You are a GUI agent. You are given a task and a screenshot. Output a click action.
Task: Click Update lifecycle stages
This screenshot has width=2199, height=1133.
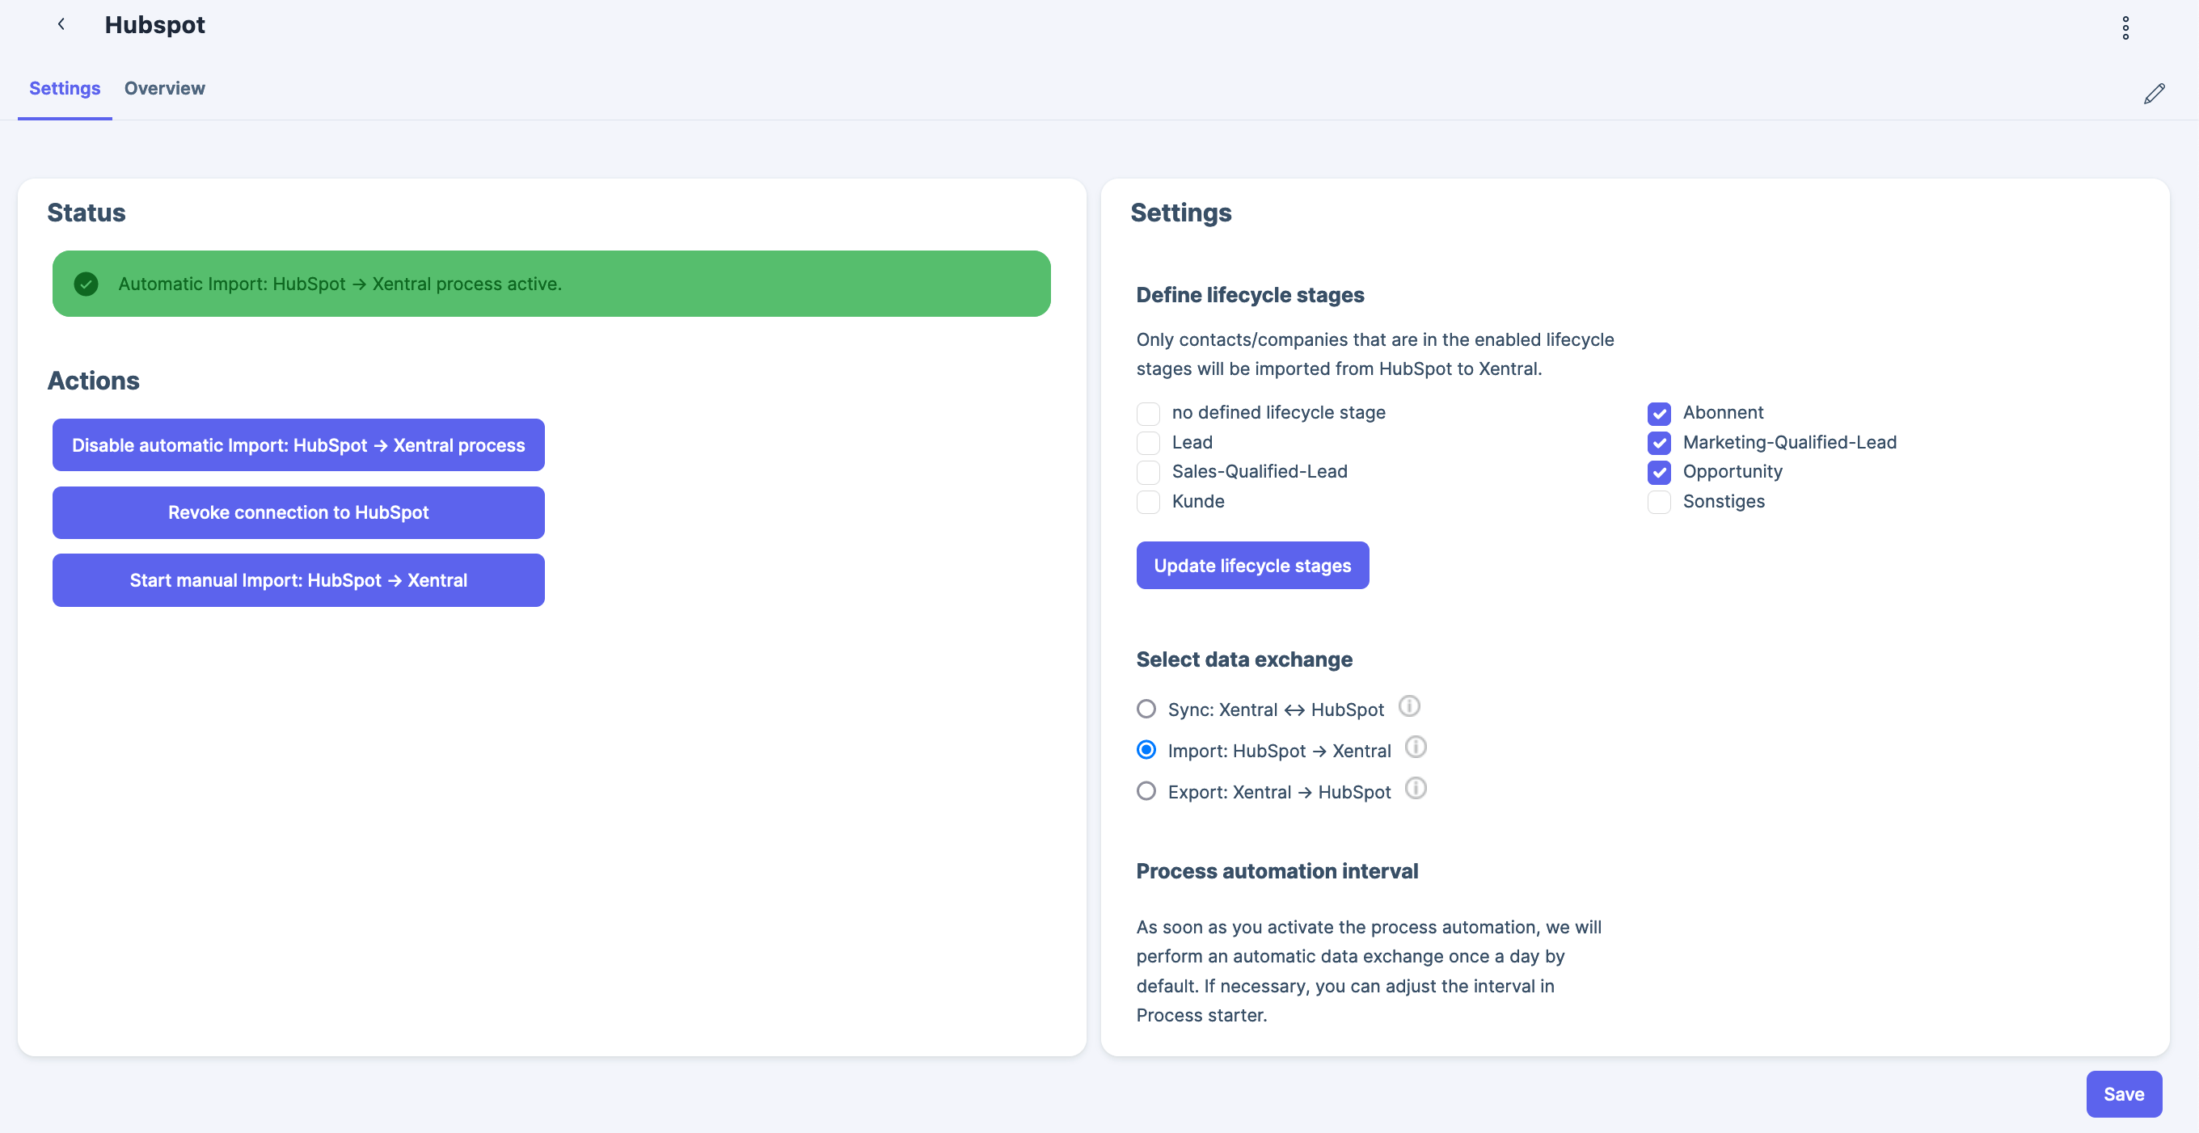click(x=1252, y=565)
